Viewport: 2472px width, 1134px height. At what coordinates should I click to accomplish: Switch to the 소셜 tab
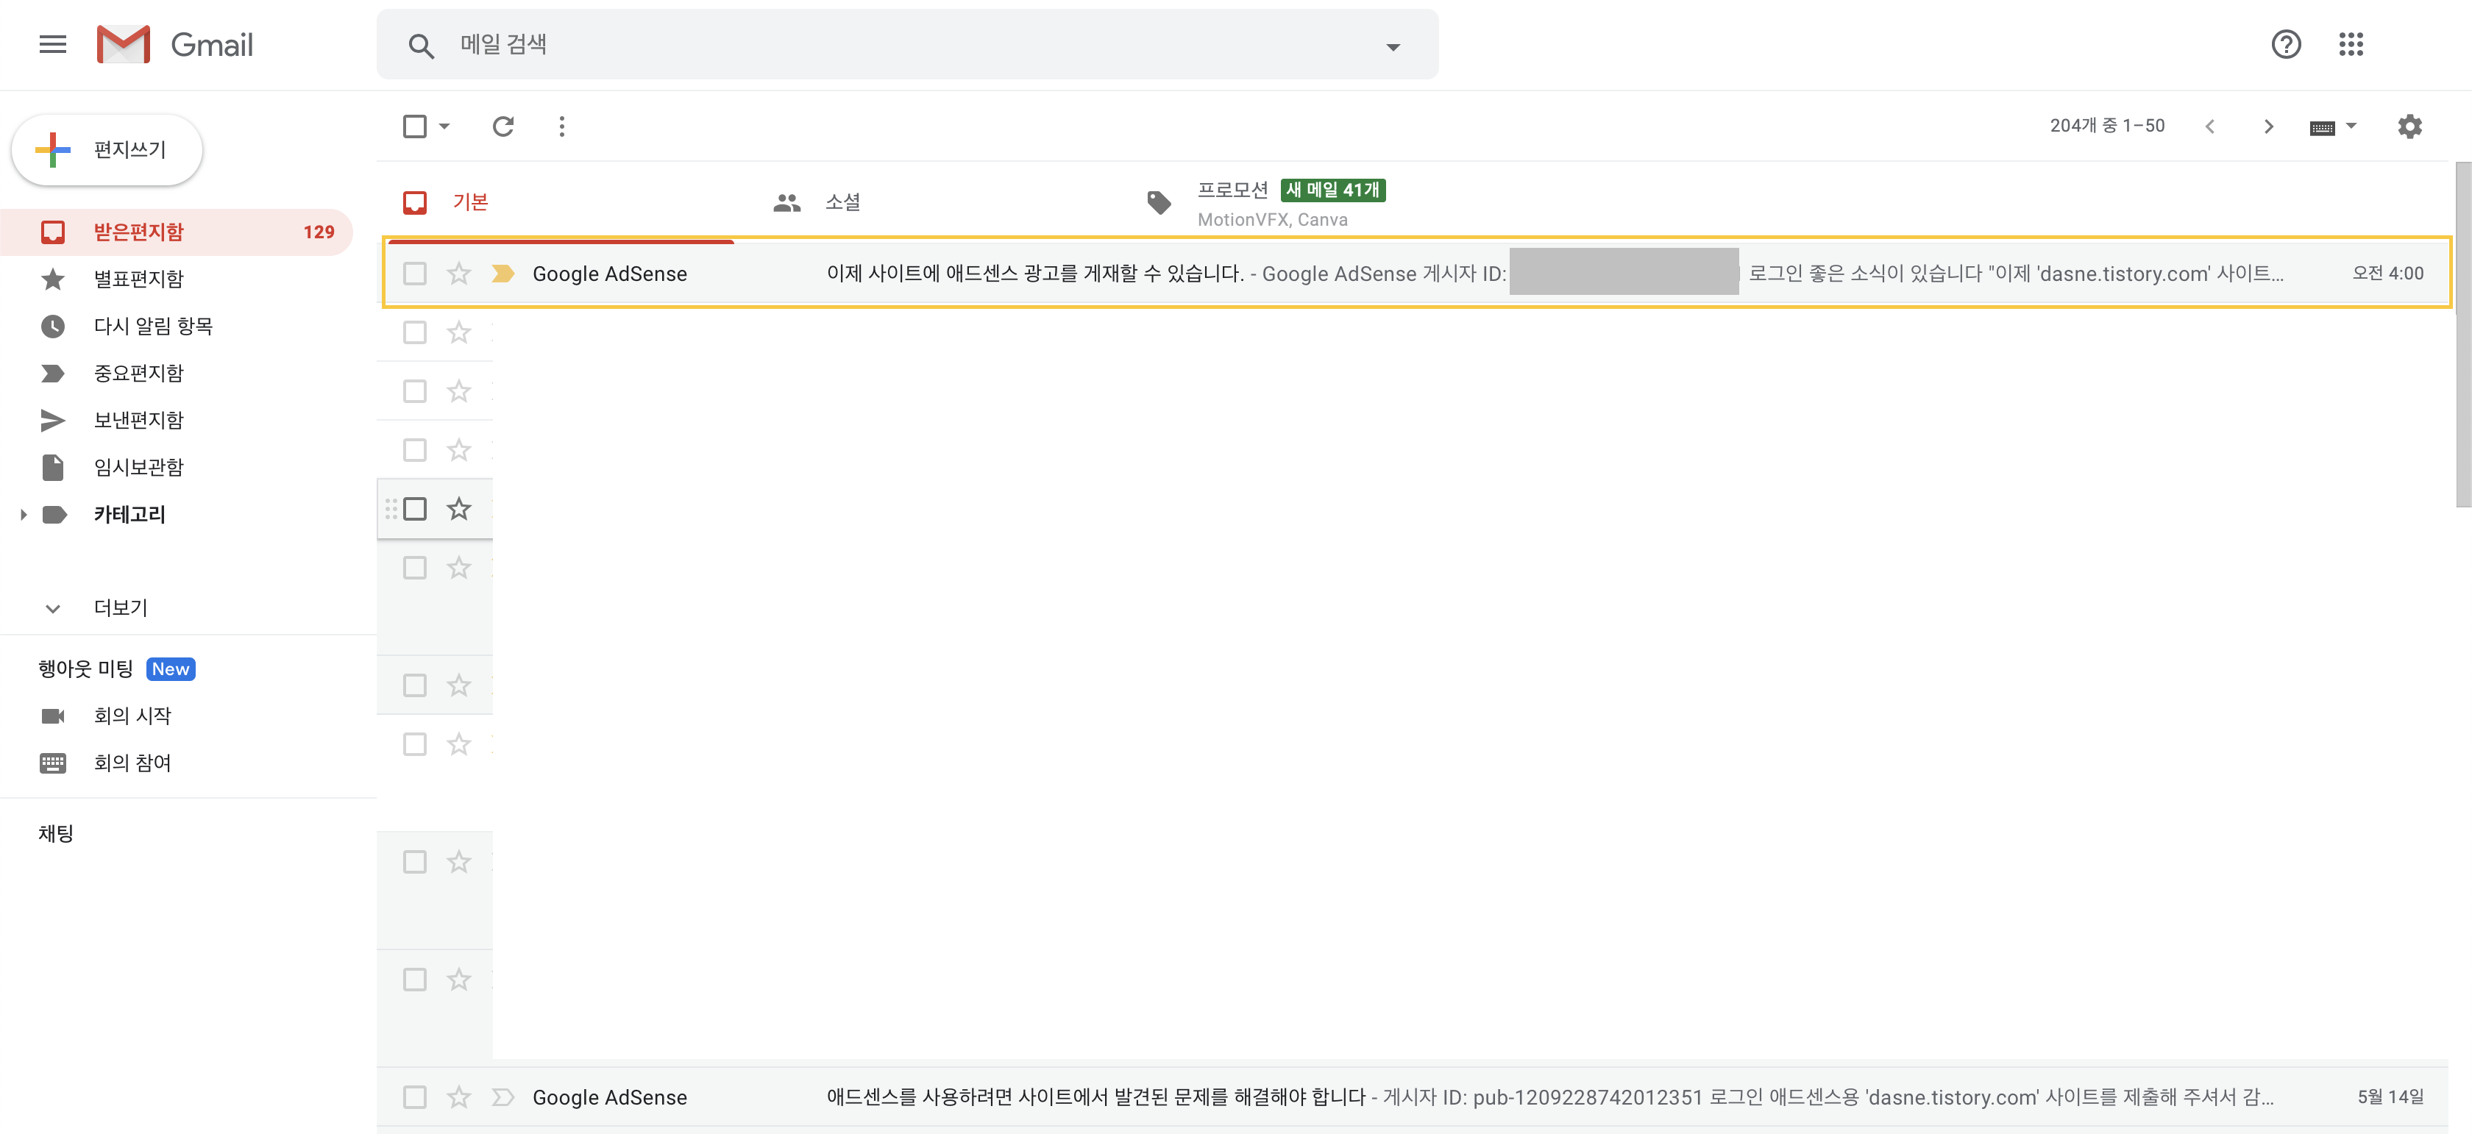point(842,202)
